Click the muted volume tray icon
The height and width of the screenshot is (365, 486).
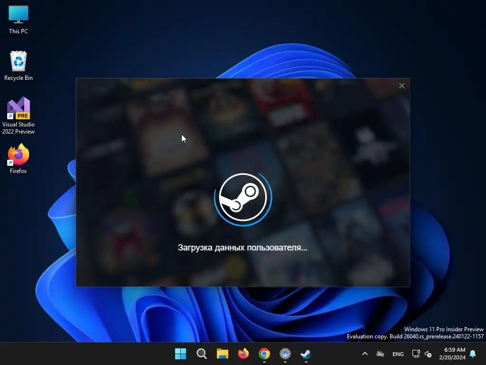(428, 354)
